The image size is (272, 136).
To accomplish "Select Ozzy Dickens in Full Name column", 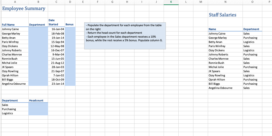I will click(x=15, y=46).
